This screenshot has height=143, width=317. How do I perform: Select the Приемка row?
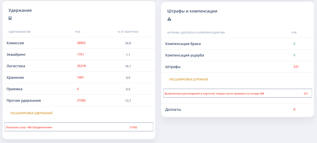[79, 89]
